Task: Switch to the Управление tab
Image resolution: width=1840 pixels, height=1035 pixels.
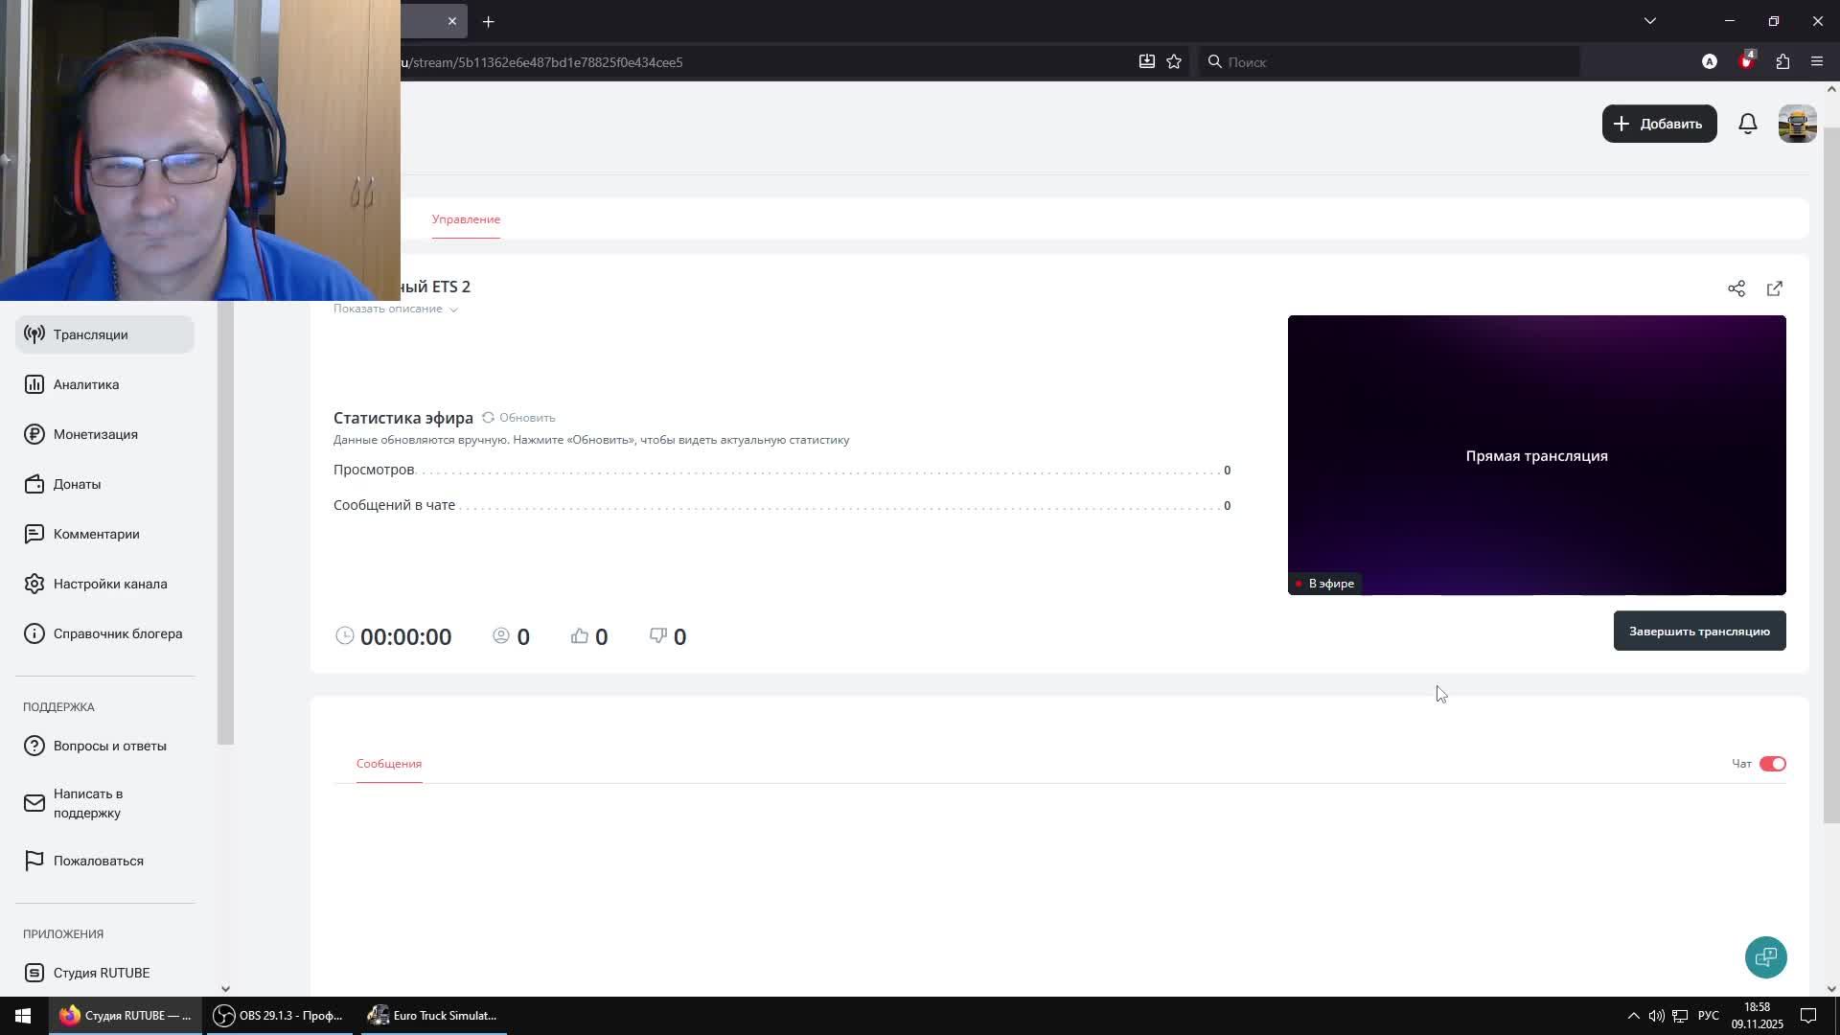Action: click(x=466, y=219)
